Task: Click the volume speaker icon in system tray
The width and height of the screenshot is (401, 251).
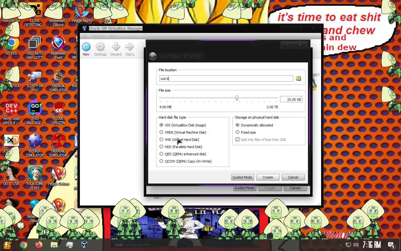Action: 356,245
